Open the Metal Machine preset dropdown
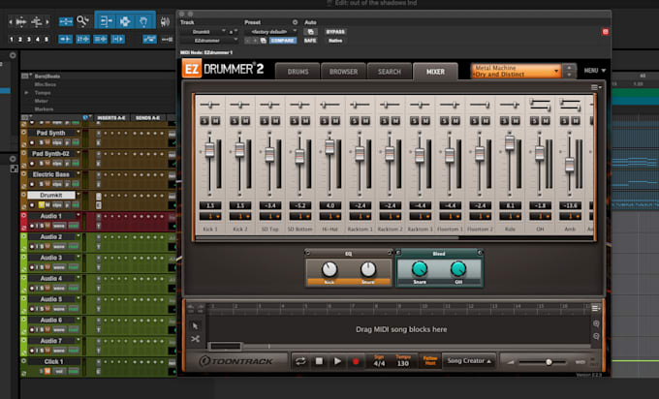The width and height of the screenshot is (659, 399). tap(517, 71)
